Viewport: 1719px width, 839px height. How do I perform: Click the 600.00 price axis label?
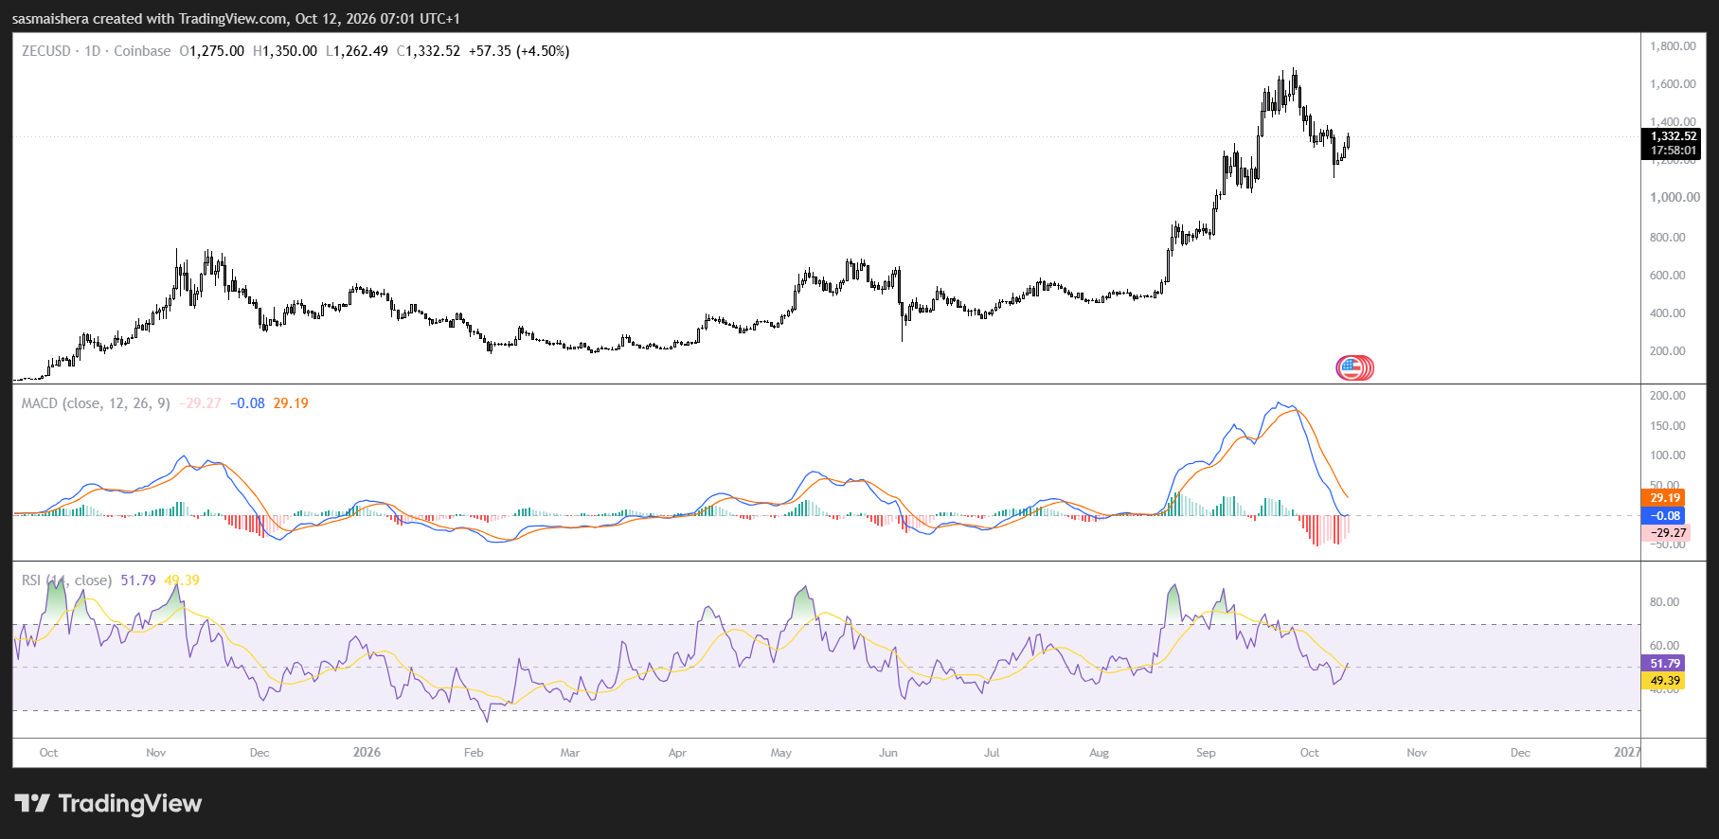click(1668, 276)
